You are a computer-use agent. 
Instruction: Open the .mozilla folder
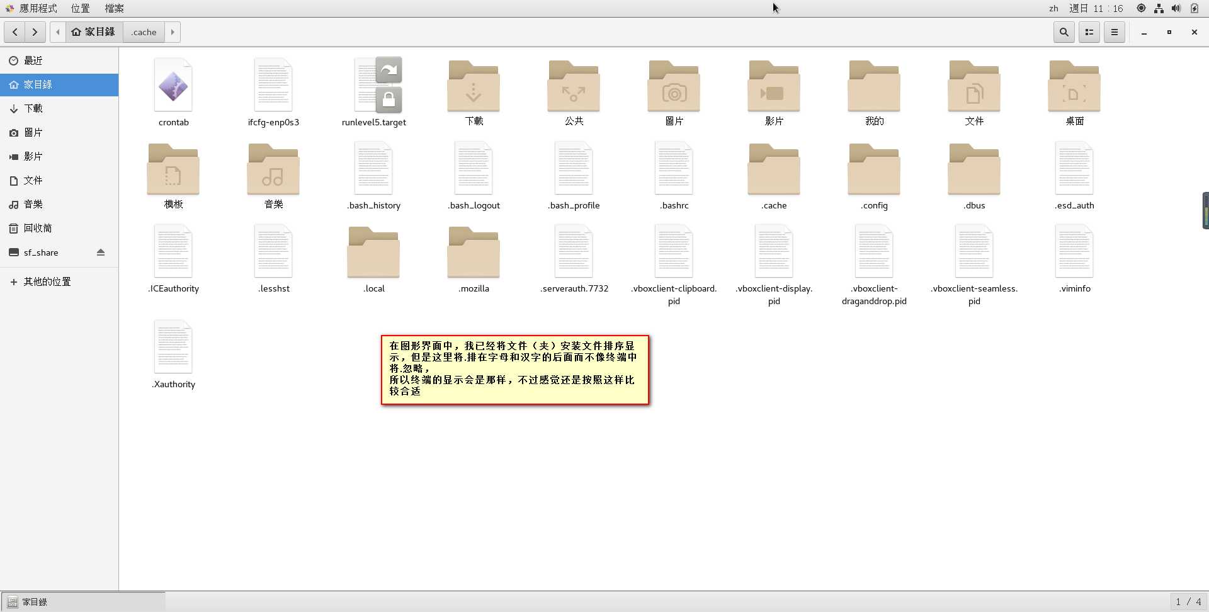pos(474,252)
